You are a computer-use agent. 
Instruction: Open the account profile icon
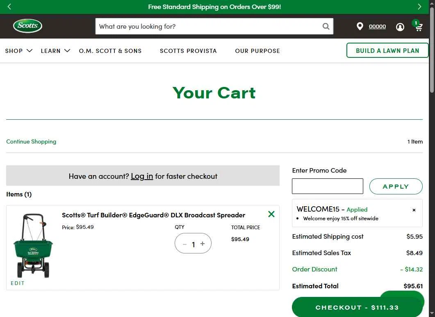(x=400, y=27)
